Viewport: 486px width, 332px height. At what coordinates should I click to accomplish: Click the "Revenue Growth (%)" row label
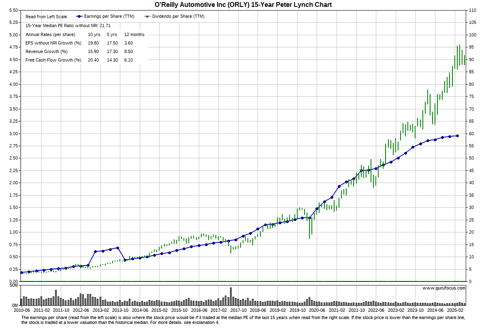point(47,51)
